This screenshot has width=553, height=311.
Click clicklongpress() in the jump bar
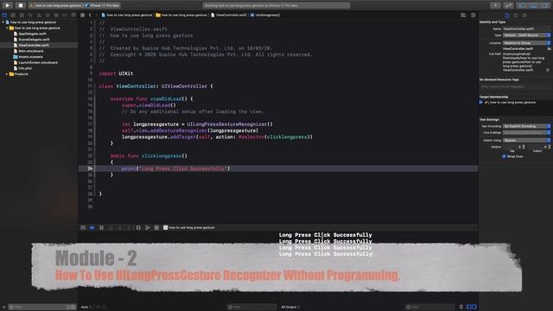(x=265, y=16)
